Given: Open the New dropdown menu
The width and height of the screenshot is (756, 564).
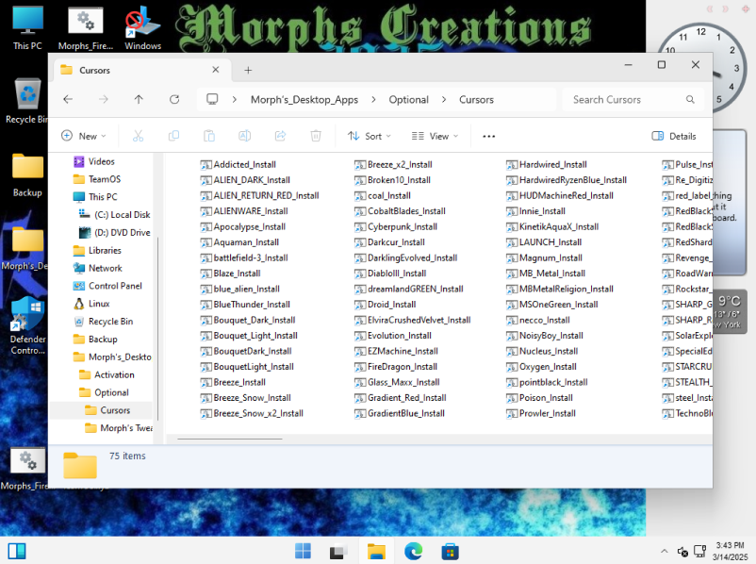Looking at the screenshot, I should click(84, 136).
